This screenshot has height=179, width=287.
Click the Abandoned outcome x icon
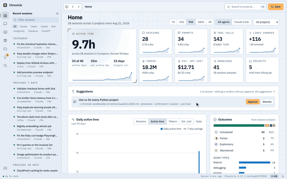[x=216, y=150]
